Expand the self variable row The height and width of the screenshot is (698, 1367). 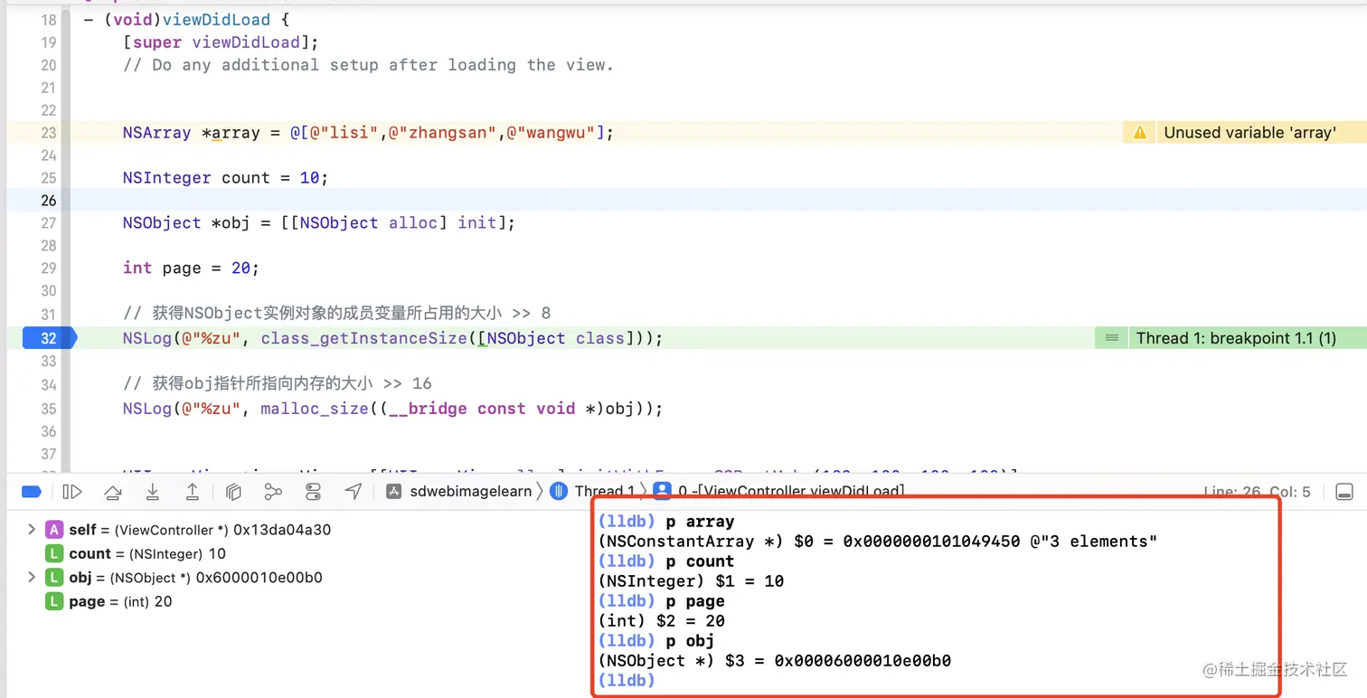pyautogui.click(x=32, y=530)
